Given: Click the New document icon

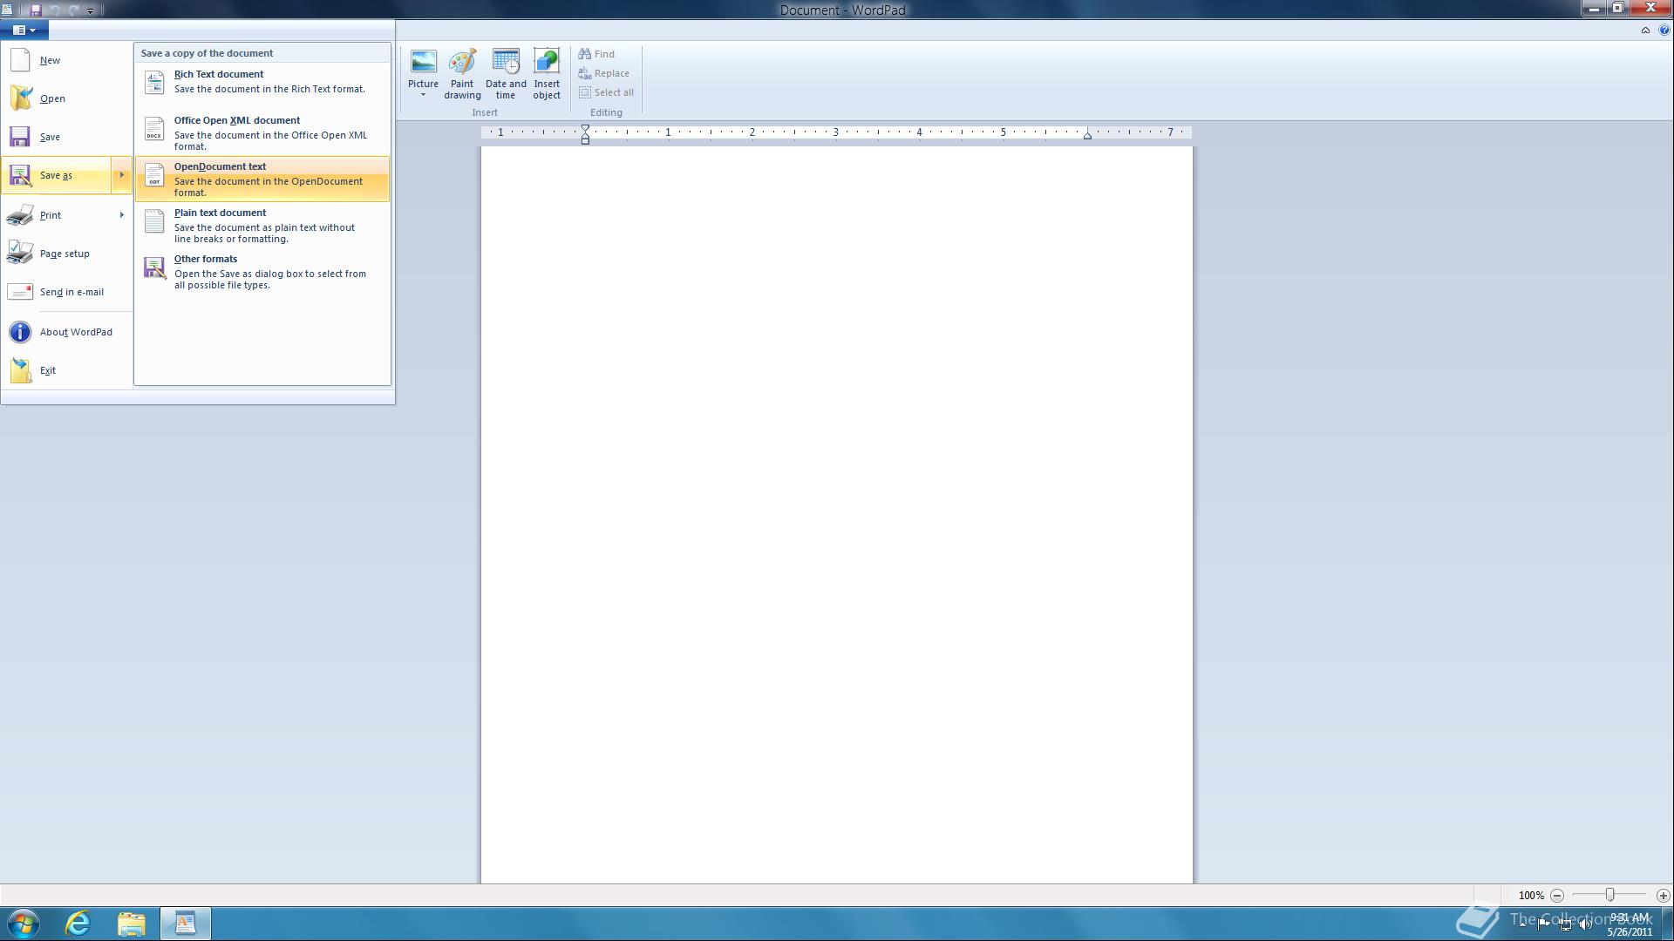Looking at the screenshot, I should click(x=20, y=60).
